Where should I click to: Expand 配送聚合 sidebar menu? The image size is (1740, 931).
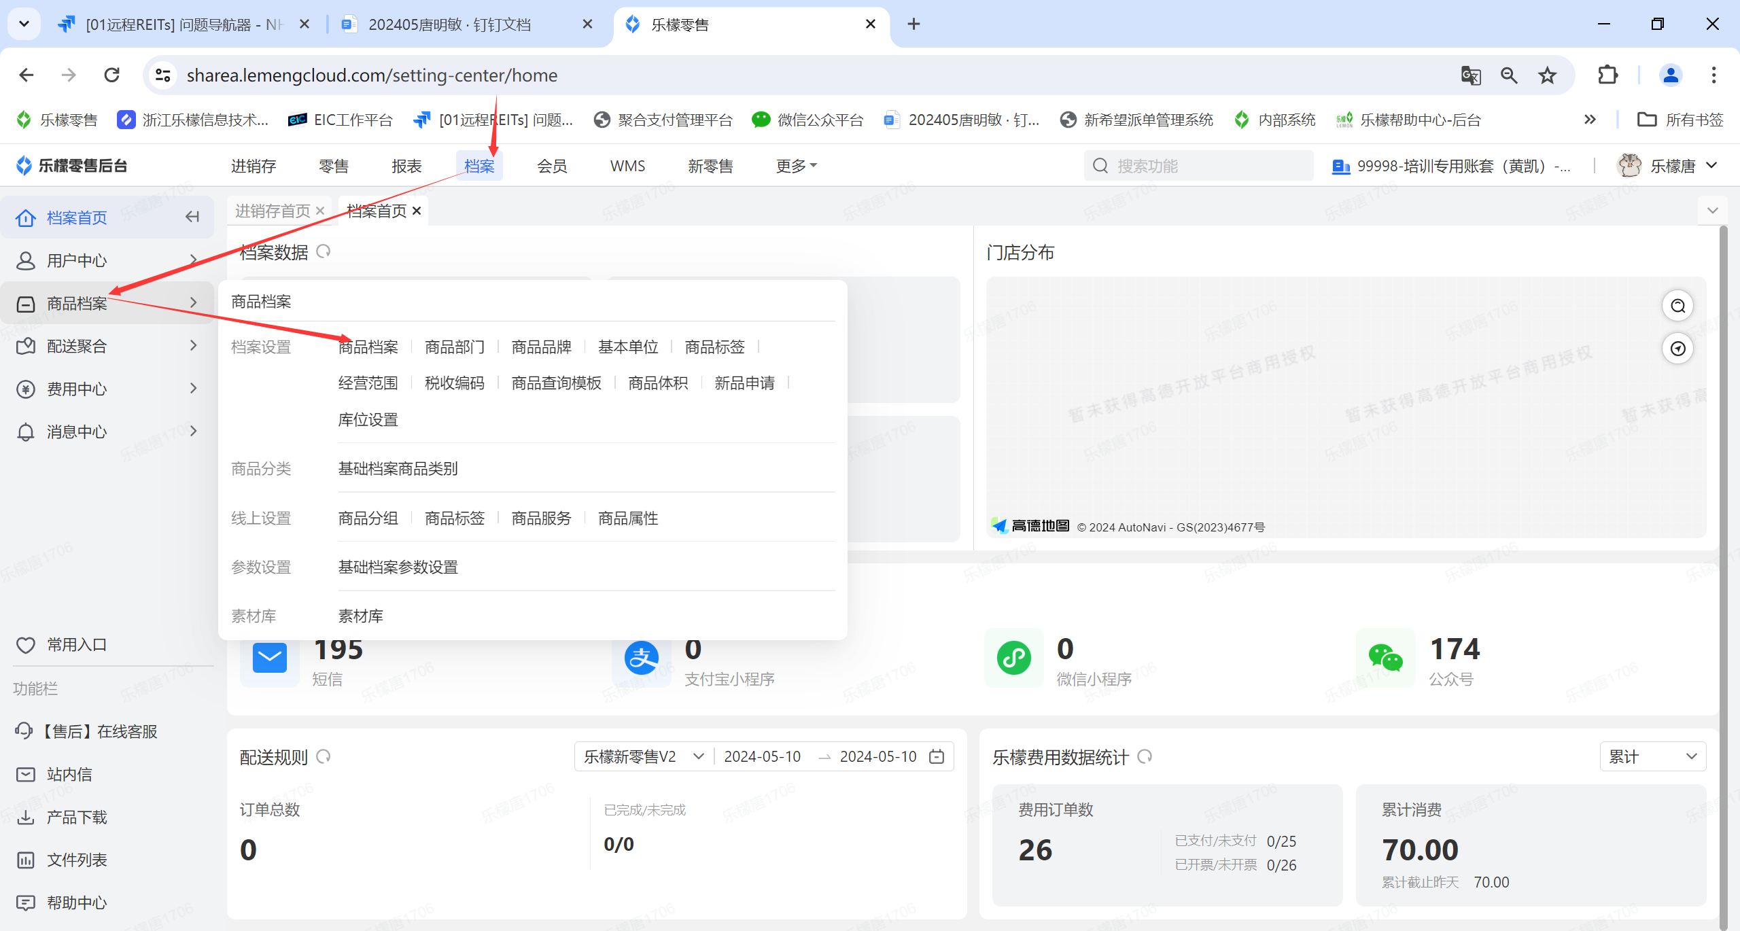click(107, 346)
